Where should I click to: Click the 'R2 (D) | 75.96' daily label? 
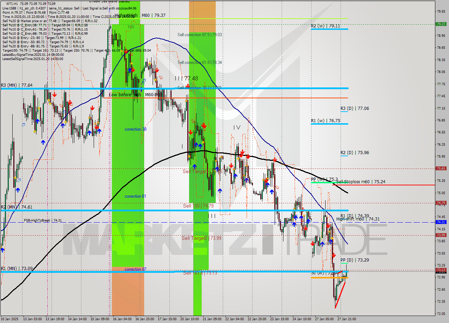355,153
